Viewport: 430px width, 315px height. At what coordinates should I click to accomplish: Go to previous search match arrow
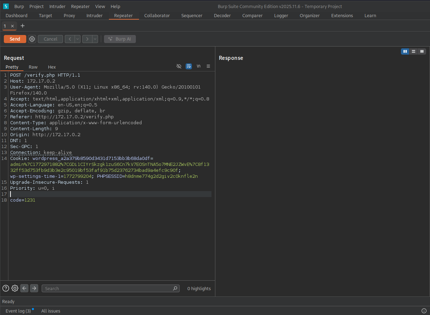(24, 288)
